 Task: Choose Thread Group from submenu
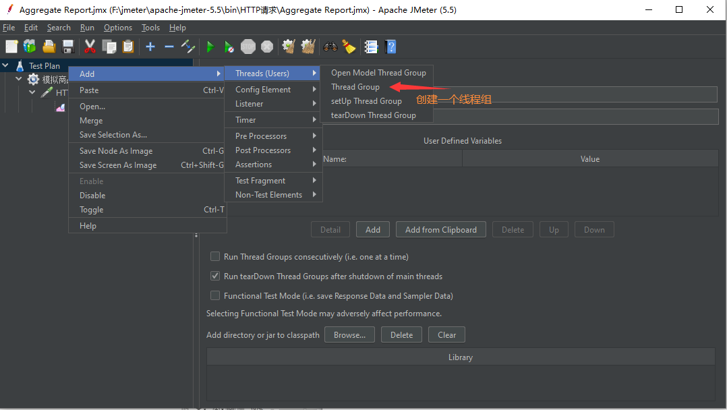355,87
